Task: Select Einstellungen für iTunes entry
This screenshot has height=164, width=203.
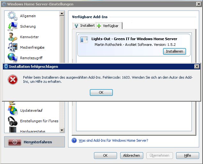Action: 39,121
